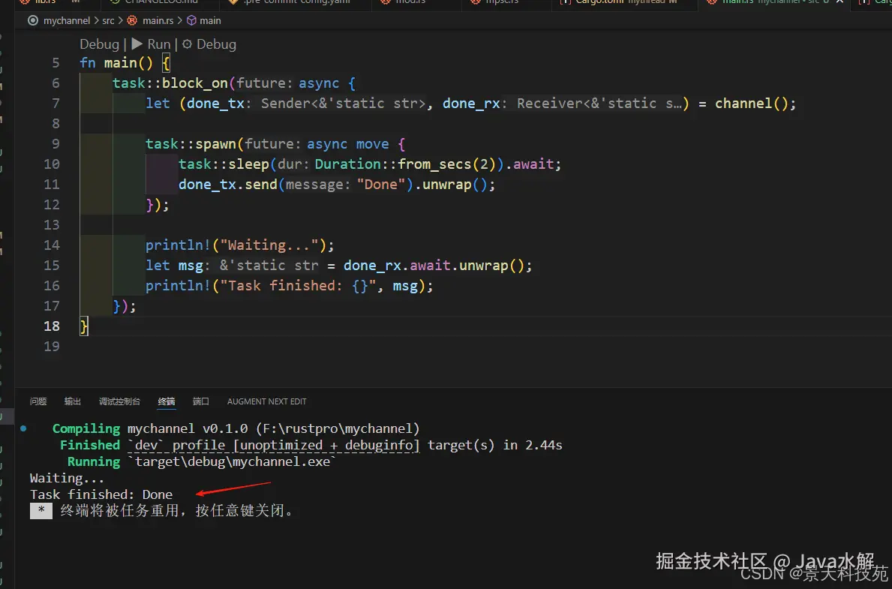The height and width of the screenshot is (589, 892).
Task: Open the src folder breadcrumb
Action: (108, 20)
